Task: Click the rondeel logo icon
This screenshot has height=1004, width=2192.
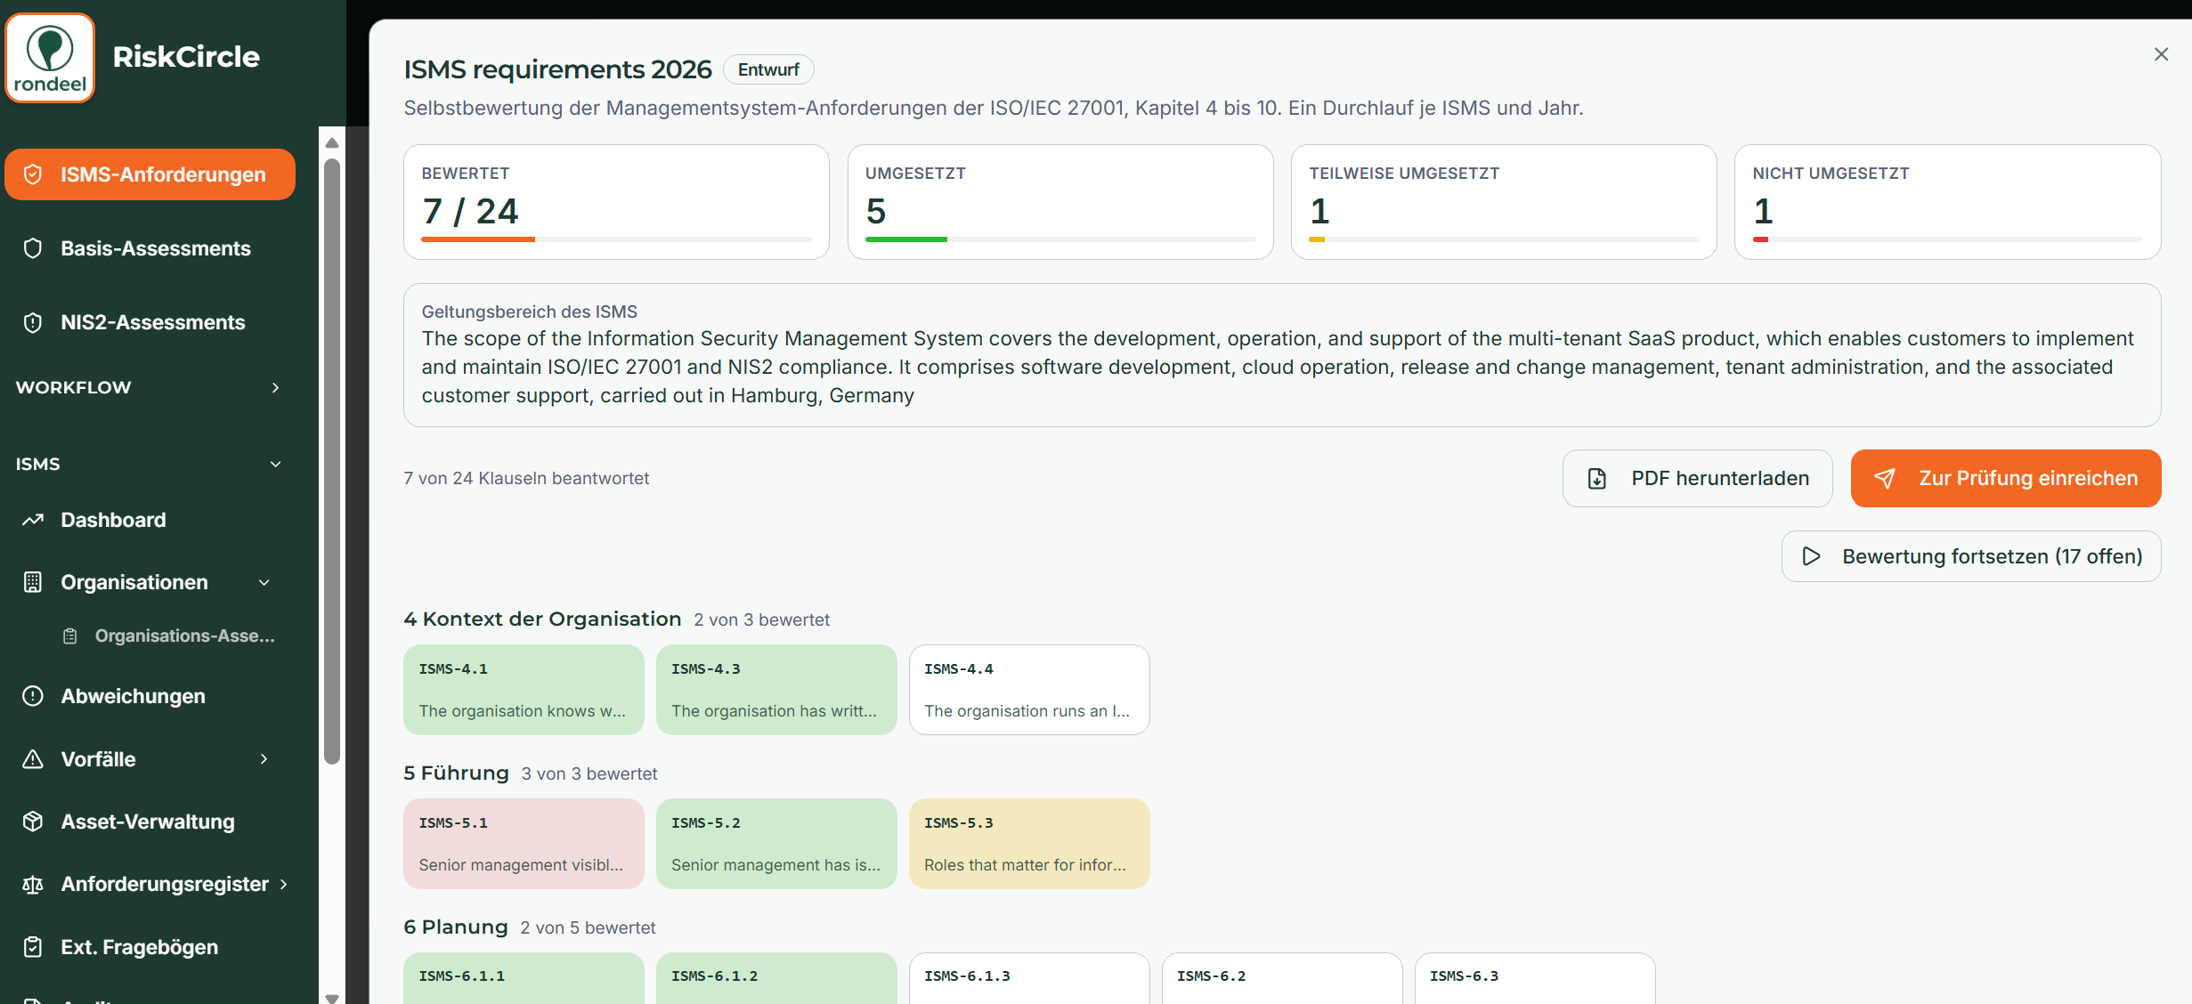Action: tap(50, 58)
